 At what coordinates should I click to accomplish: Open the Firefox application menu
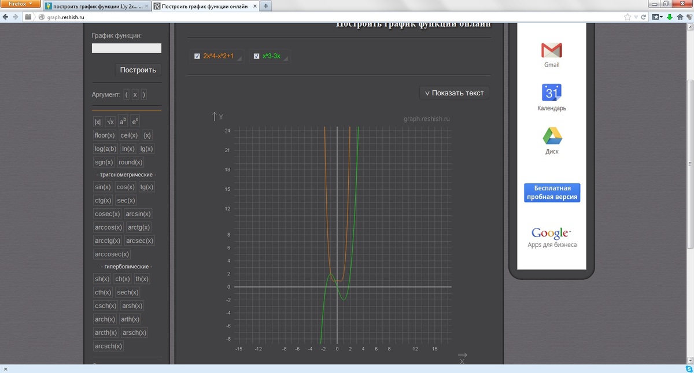(21, 5)
